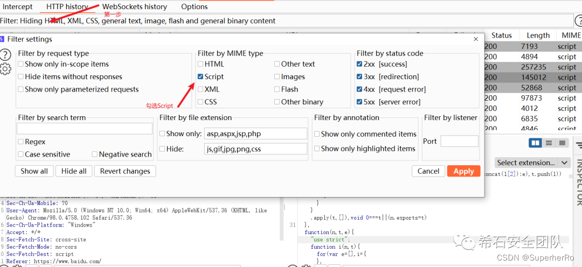Cancel the filter settings
Screen dimensions: 582x267
(428, 171)
